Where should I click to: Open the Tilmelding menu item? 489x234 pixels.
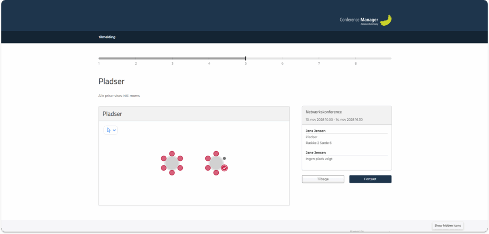click(106, 37)
